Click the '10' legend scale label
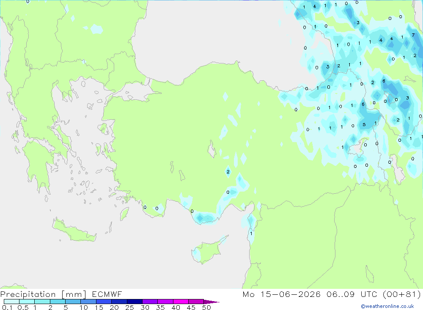This screenshot has width=423, height=310. coord(84,307)
